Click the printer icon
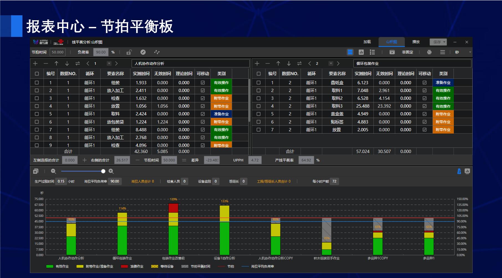The width and height of the screenshot is (502, 278). coord(429,52)
